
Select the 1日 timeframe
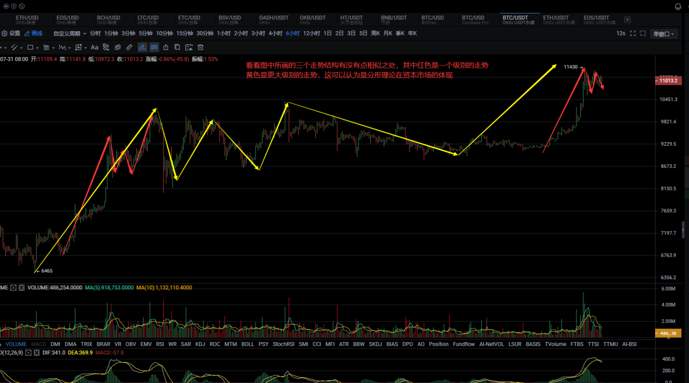(327, 33)
